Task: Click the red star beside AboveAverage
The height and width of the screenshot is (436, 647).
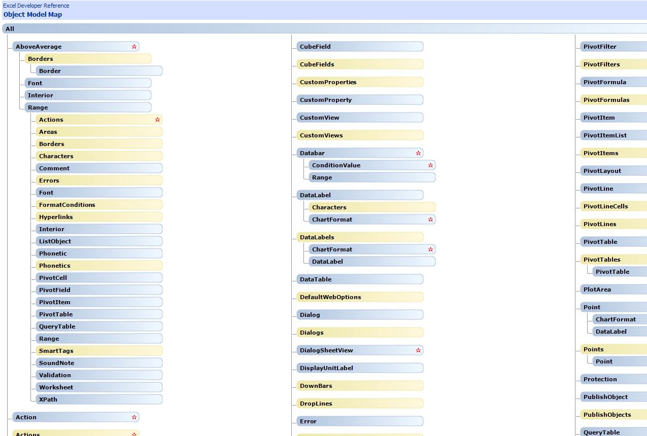Action: pos(134,47)
